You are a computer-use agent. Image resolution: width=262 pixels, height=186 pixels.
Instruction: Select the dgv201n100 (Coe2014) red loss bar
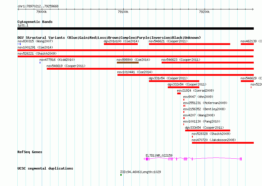[x=121, y=44]
